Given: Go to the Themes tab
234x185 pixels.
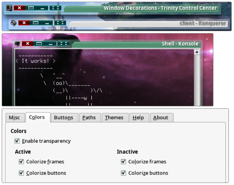Looking at the screenshot, I should click(x=114, y=117).
